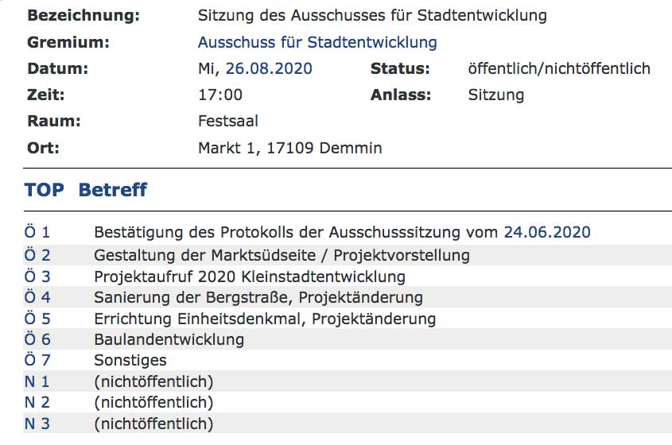
Task: Click the Festsaal room text
Action: (x=227, y=122)
